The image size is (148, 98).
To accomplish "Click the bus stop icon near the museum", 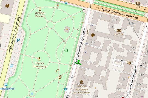I will pos(66,89).
